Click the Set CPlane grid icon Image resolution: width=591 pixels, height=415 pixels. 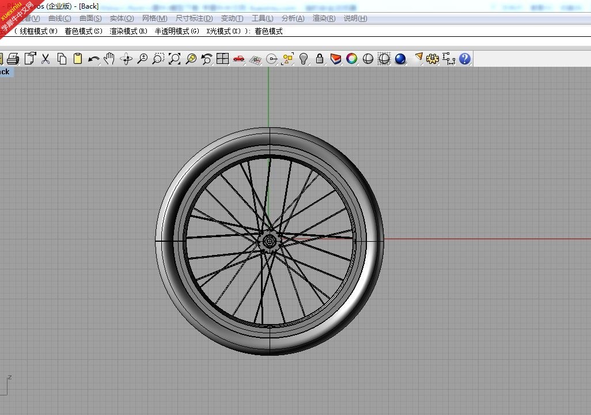pyautogui.click(x=255, y=59)
